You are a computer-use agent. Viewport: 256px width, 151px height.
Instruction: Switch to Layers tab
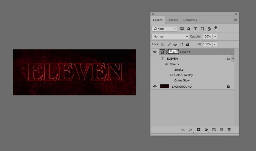(x=158, y=20)
